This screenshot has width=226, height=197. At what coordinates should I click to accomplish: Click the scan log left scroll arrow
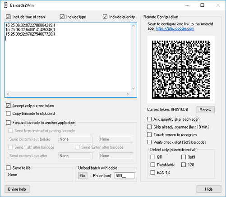[8, 94]
